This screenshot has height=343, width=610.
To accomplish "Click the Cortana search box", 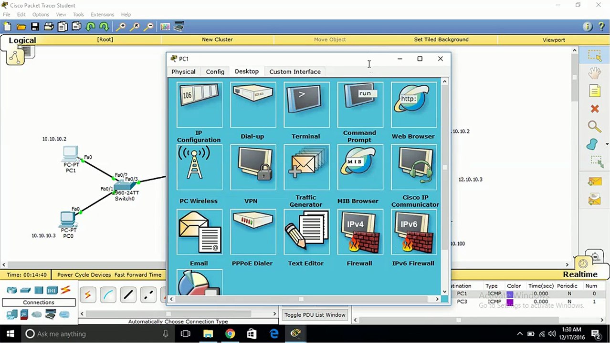I will point(98,334).
